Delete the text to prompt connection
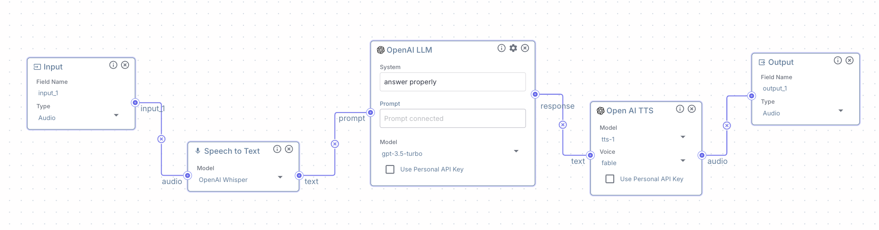Screen dimensions: 879x230 (x=335, y=144)
